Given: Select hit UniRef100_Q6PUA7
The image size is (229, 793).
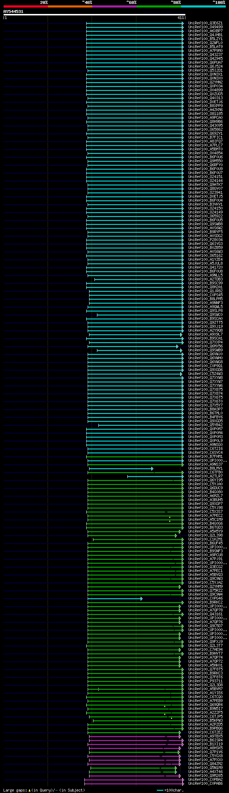Looking at the screenshot, I should 205,63.
